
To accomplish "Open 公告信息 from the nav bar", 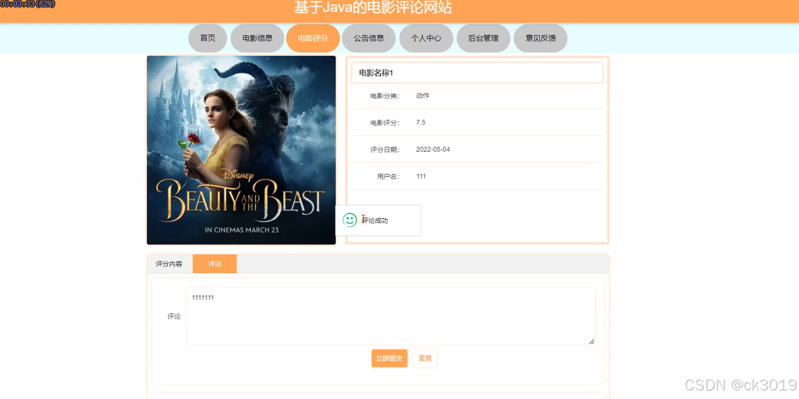I will pyautogui.click(x=368, y=38).
